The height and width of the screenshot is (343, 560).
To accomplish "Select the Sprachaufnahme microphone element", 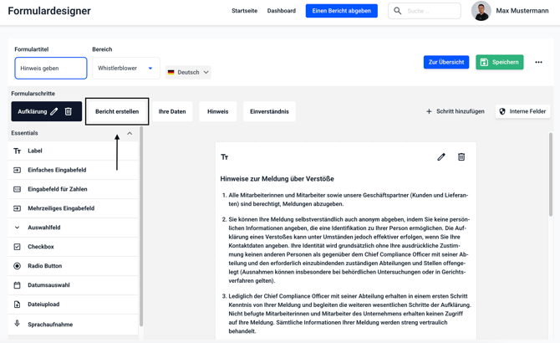I will tap(50, 324).
